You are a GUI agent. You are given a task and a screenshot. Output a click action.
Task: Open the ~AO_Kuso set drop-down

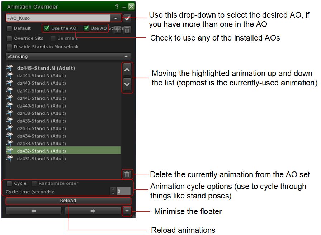click(x=115, y=18)
